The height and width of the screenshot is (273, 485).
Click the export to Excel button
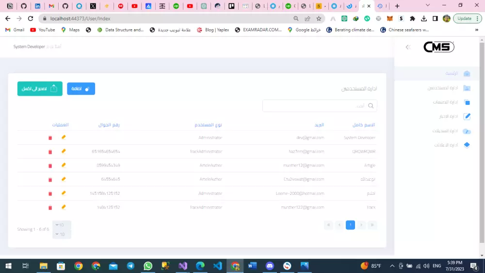coord(40,88)
